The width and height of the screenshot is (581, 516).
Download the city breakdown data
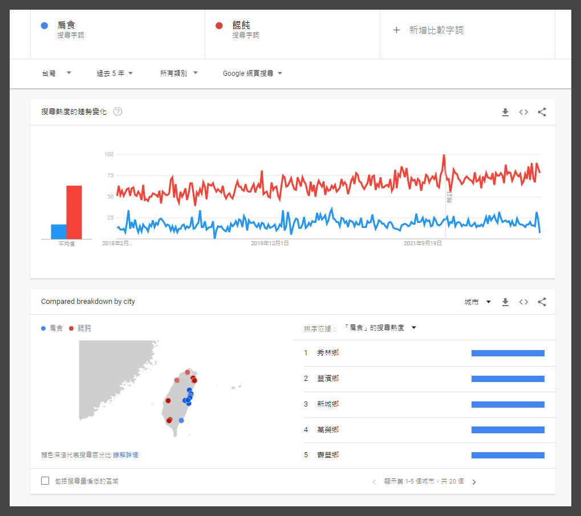(505, 302)
